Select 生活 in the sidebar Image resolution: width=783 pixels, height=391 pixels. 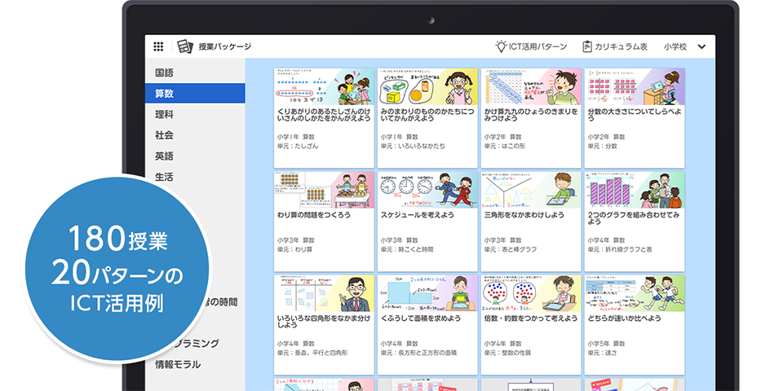point(165,177)
